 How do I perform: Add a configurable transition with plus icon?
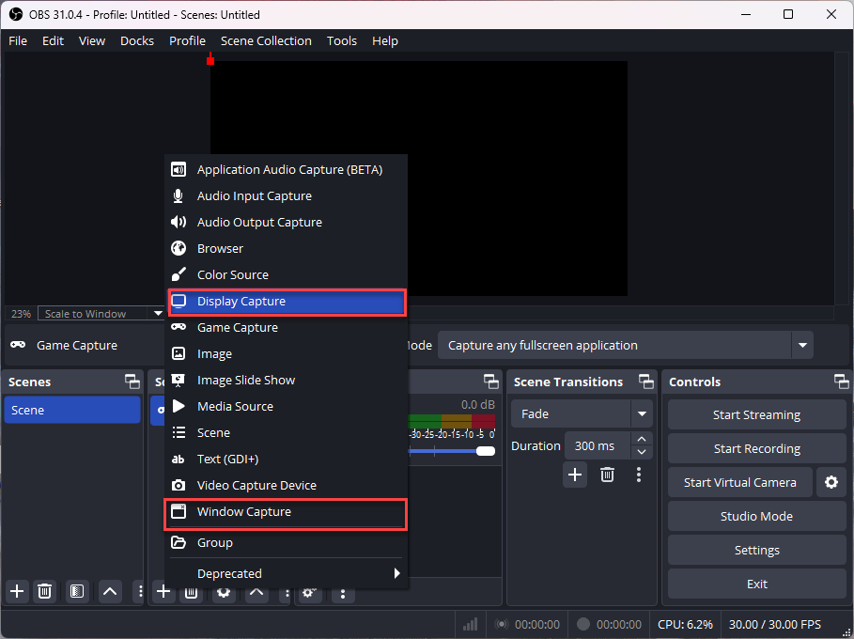tap(575, 475)
